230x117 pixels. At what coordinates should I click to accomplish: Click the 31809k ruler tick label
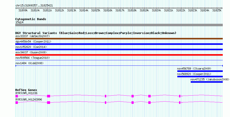click(x=23, y=10)
